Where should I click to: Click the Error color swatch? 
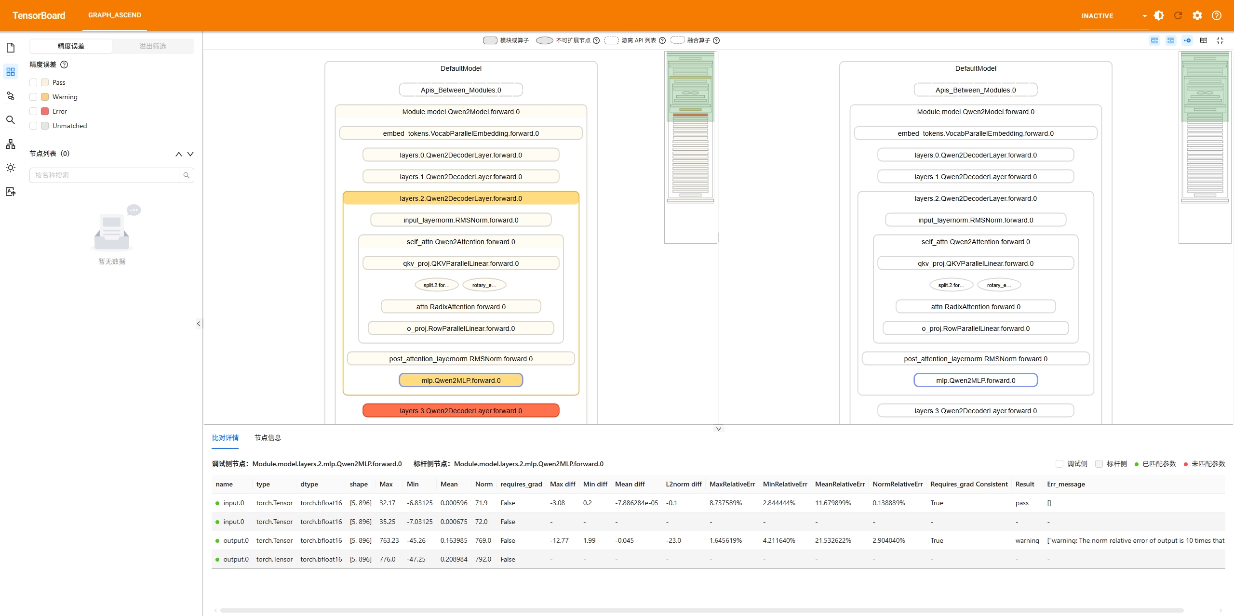click(x=45, y=111)
